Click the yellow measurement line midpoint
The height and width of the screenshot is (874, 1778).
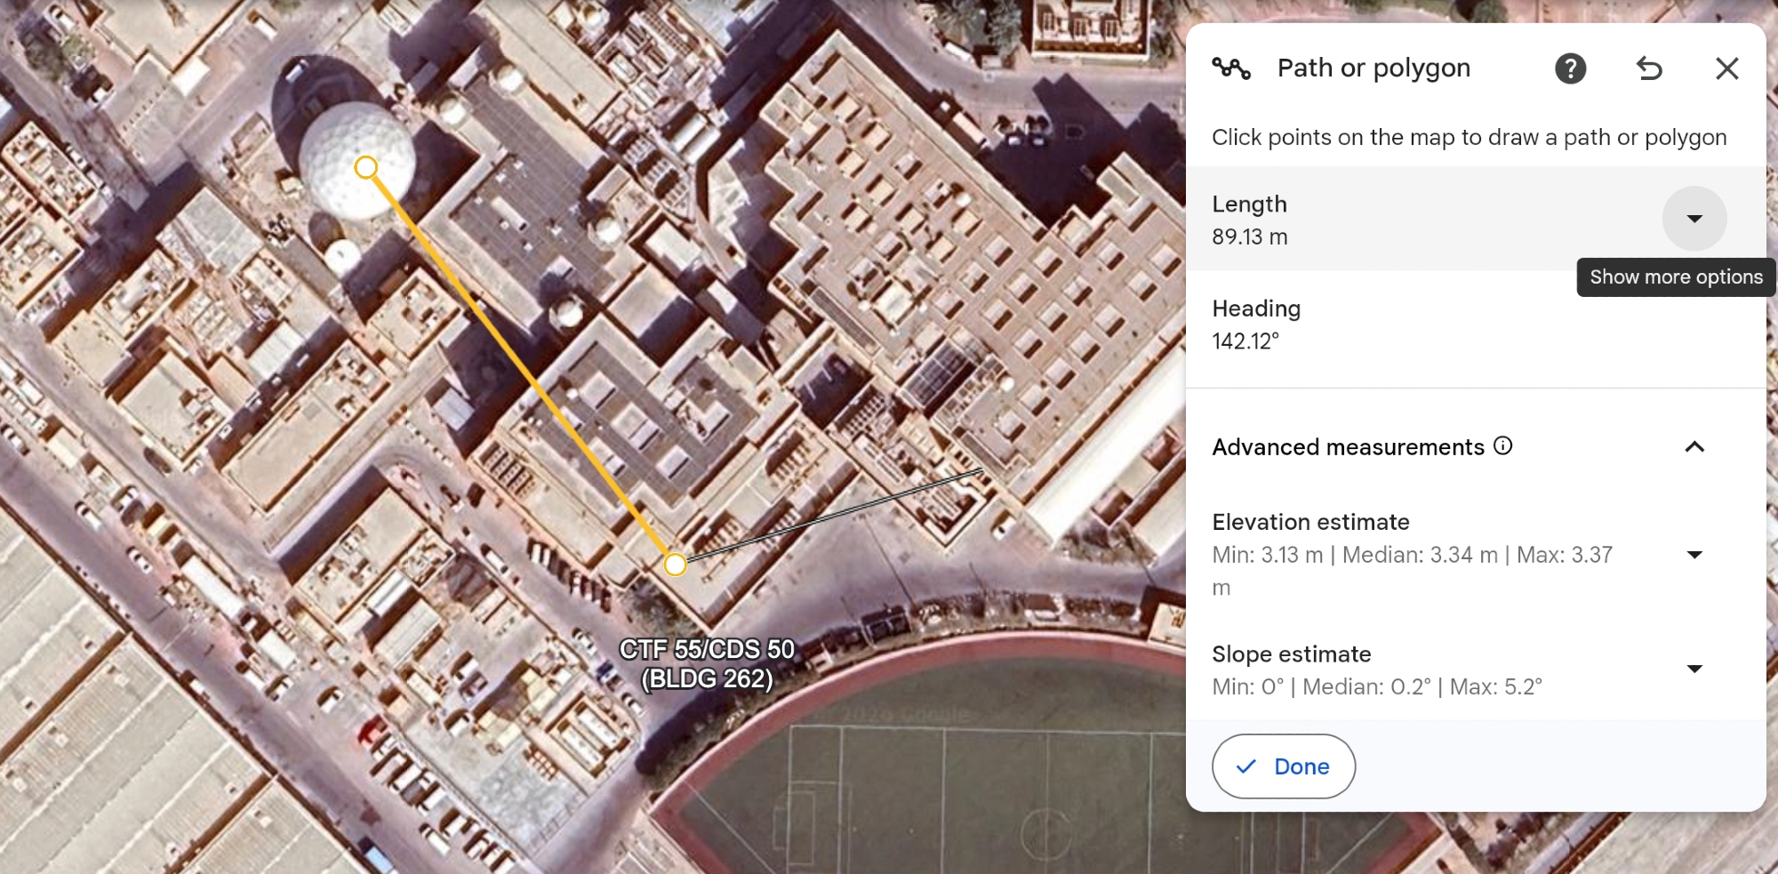[520, 365]
